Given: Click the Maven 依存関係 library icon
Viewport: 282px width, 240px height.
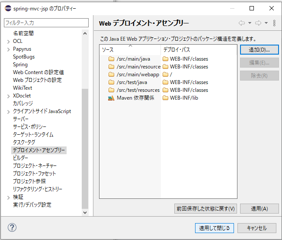Looking at the screenshot, I should pyautogui.click(x=111, y=98).
